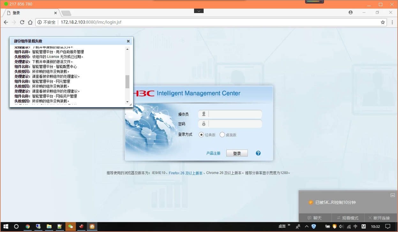Click the text 智能管理平台 - 用户自助服务管理

pos(58,52)
